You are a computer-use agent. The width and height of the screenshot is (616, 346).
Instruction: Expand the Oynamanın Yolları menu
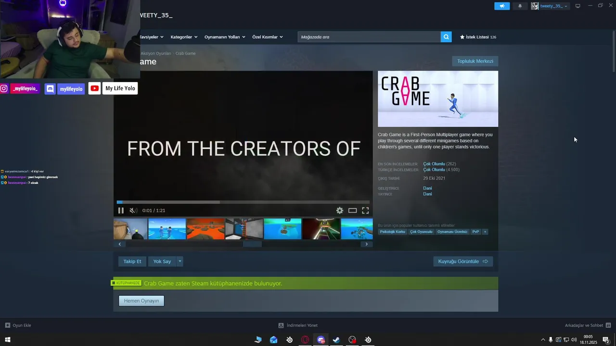tap(225, 37)
